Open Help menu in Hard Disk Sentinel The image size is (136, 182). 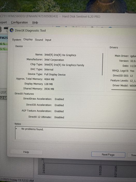click(35, 23)
